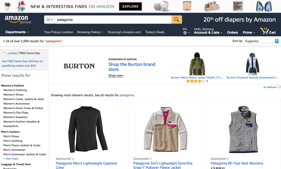Filter by Men's Activewear
This screenshot has width=281, height=169.
point(14,150)
